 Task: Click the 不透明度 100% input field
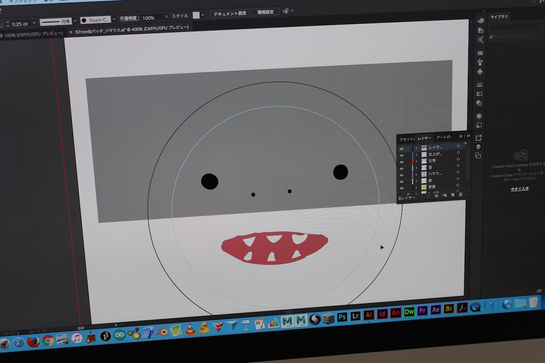pos(150,18)
